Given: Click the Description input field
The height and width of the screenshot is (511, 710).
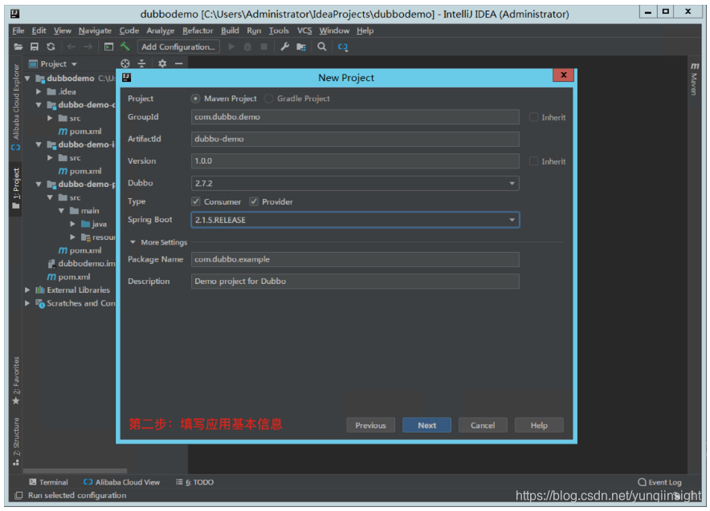Looking at the screenshot, I should (x=355, y=281).
